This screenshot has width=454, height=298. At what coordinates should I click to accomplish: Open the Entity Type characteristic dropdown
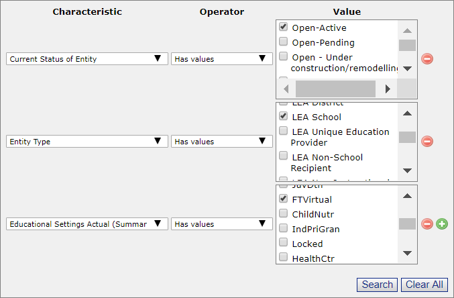click(87, 142)
